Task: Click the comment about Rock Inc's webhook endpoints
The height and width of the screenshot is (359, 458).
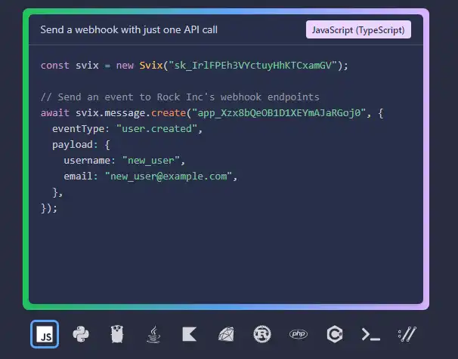Action: 180,97
